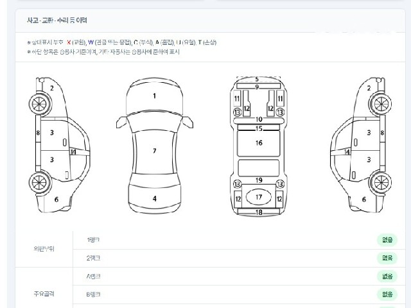
Task: Click the B랭크 row label
Action: click(93, 294)
